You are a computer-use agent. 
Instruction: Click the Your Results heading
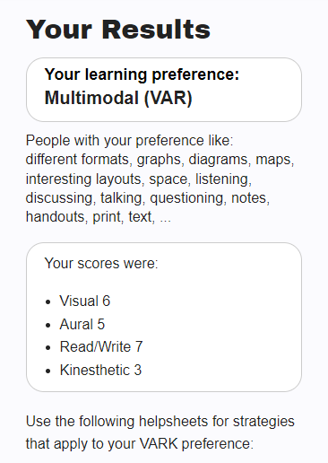[x=118, y=30]
